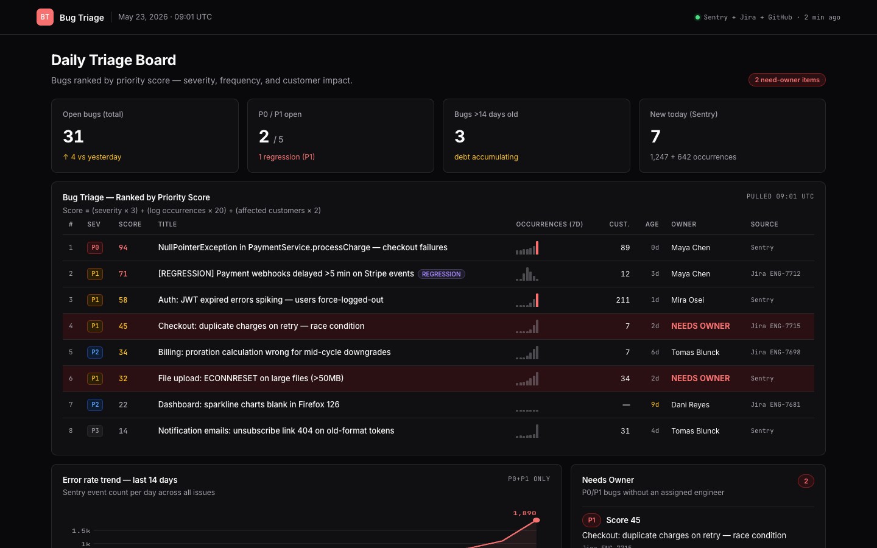This screenshot has width=877, height=548.
Task: Click occurrences sparkline for Billing proration row
Action: [x=527, y=353]
